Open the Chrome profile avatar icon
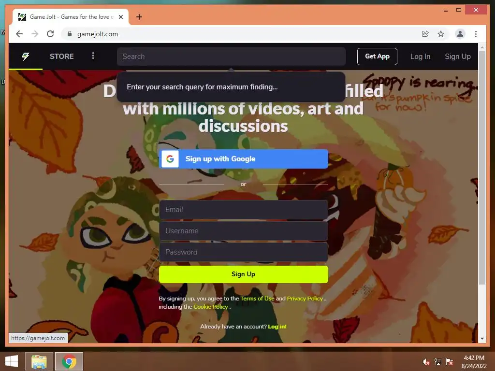Screen dimensions: 495x371 point(460,34)
